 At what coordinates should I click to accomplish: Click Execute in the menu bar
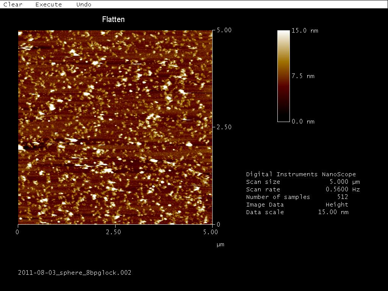(48, 5)
